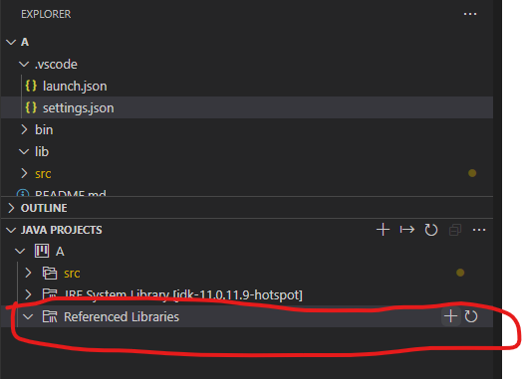This screenshot has height=379, width=523.
Task: Click the settings.json braces file icon
Action: click(x=31, y=107)
